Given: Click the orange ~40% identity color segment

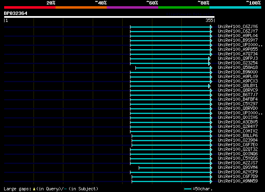Looking at the screenshot, I should coord(81,7).
